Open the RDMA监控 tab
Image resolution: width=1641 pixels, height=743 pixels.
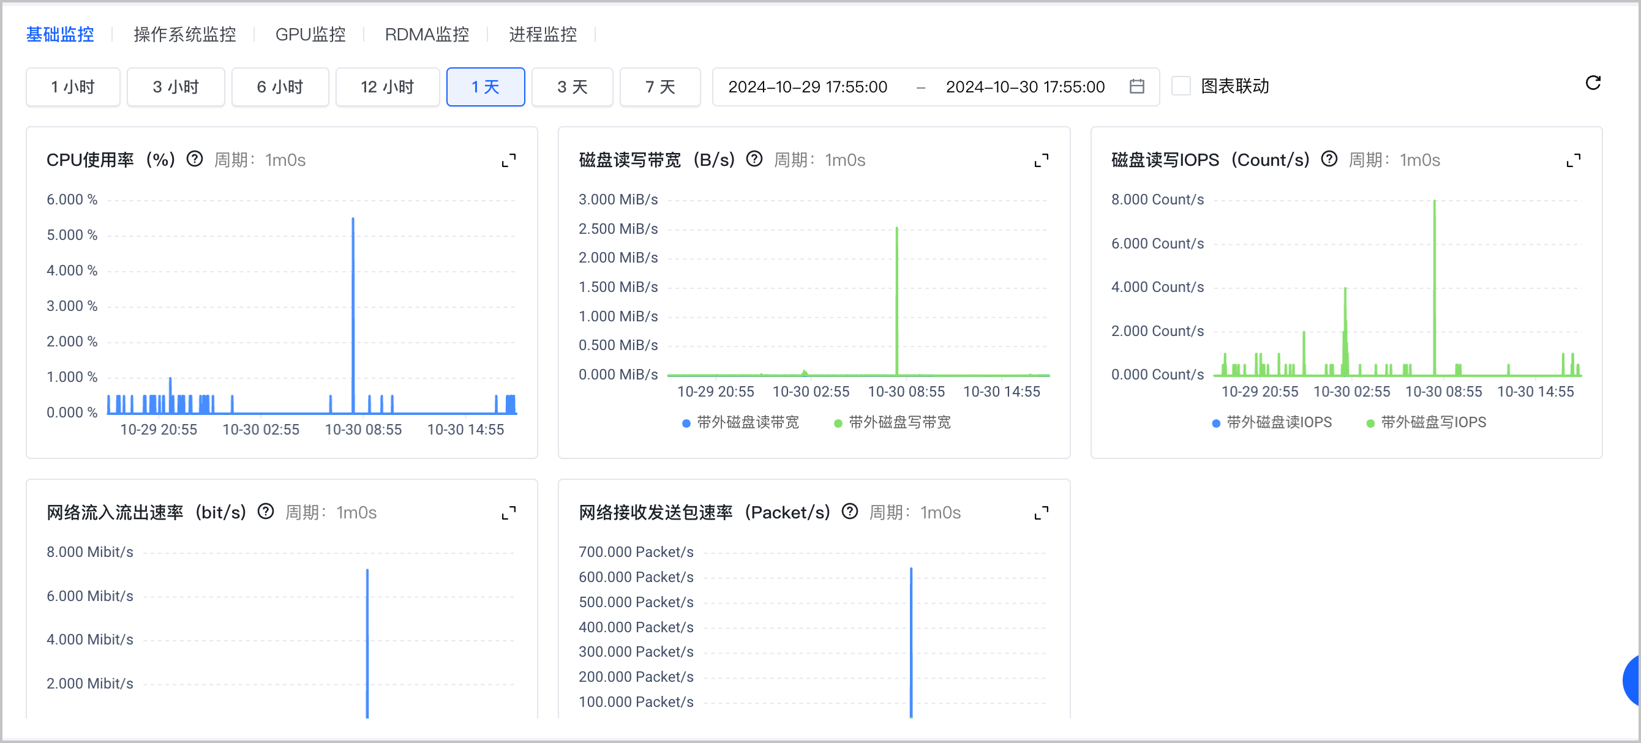tap(427, 34)
